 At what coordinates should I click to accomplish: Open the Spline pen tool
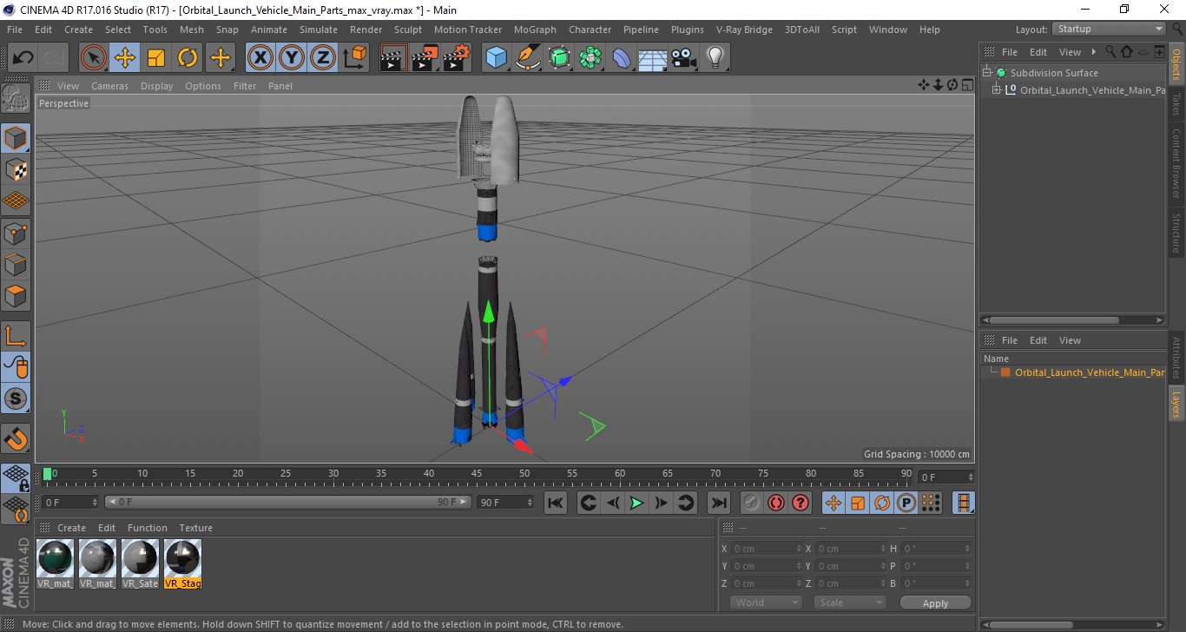point(528,58)
